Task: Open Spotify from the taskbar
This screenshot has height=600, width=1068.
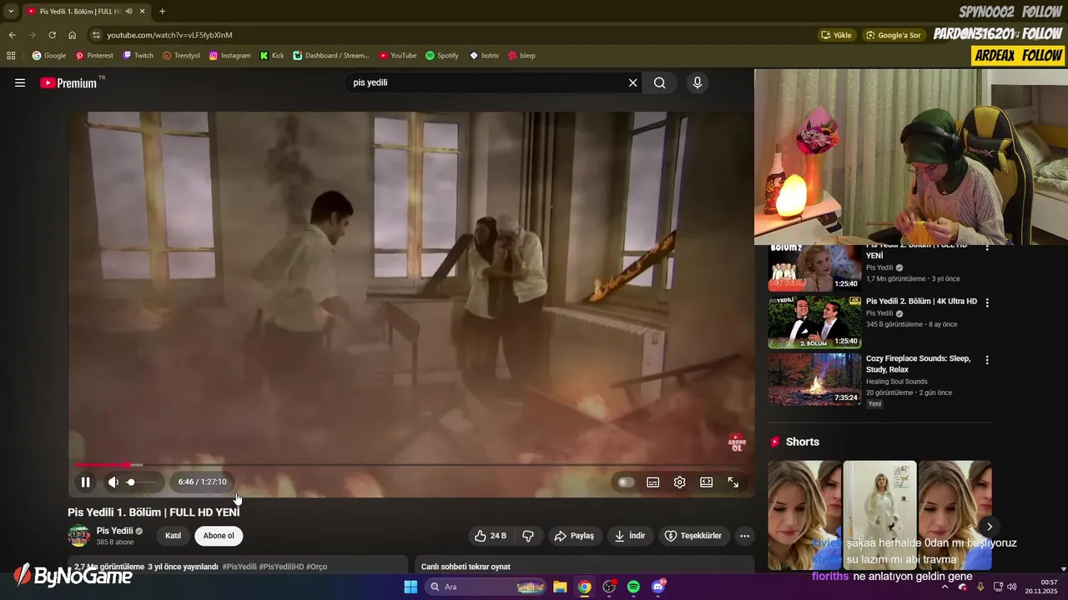Action: [x=633, y=587]
